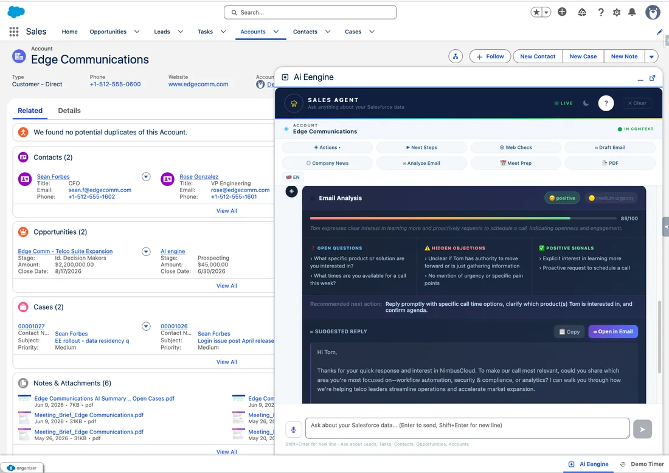Expand the Opportunities nav dropdown chevron
This screenshot has height=473, width=669.
click(137, 32)
